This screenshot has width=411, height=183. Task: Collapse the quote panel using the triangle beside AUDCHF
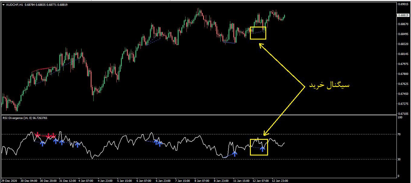pos(3,5)
